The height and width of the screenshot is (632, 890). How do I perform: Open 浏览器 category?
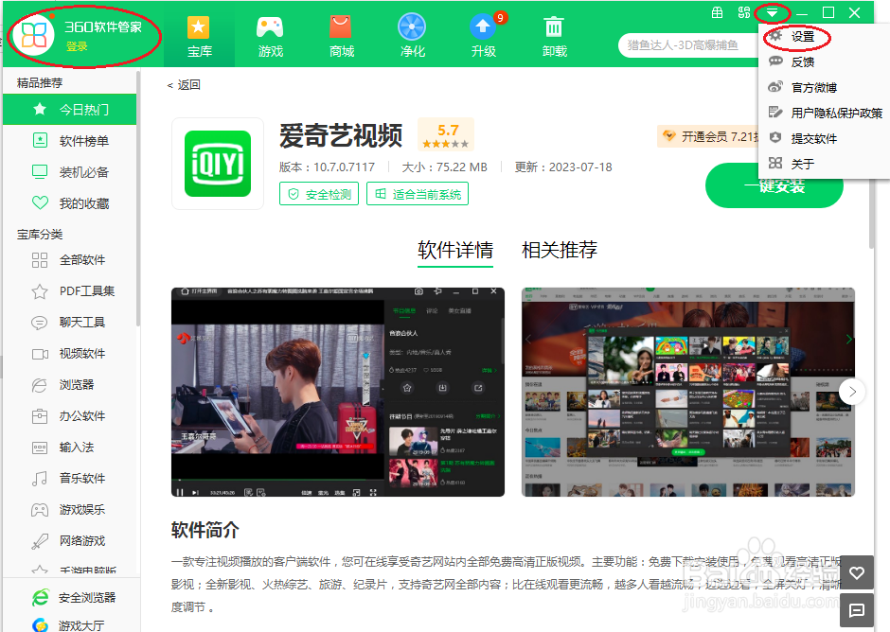tap(69, 385)
